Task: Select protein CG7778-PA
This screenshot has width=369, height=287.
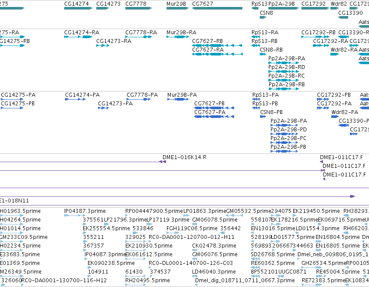Action: 142,95
